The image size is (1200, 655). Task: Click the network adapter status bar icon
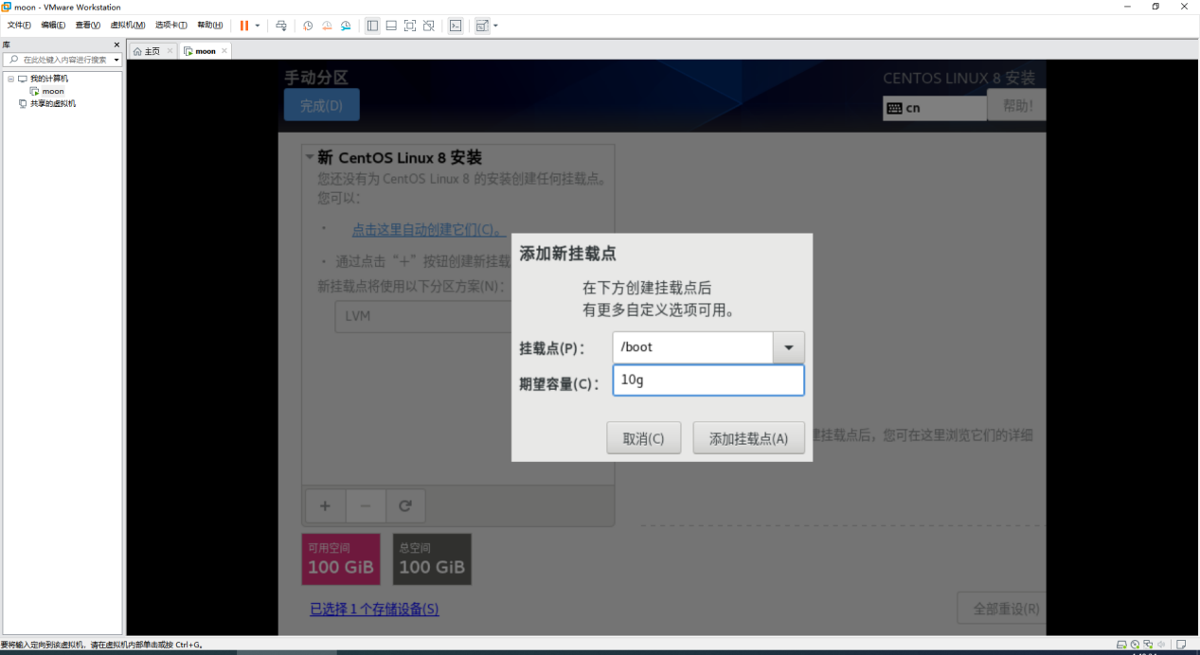click(1148, 645)
